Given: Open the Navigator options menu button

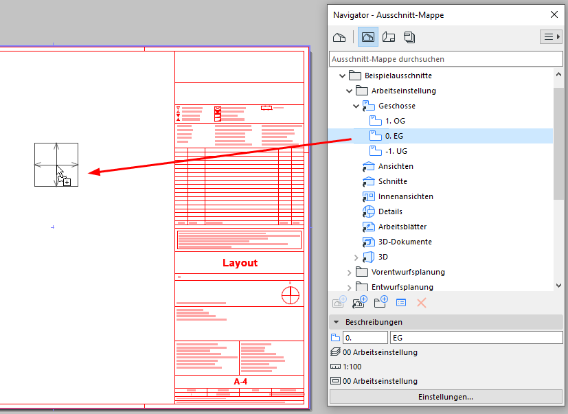Looking at the screenshot, I should coord(551,37).
